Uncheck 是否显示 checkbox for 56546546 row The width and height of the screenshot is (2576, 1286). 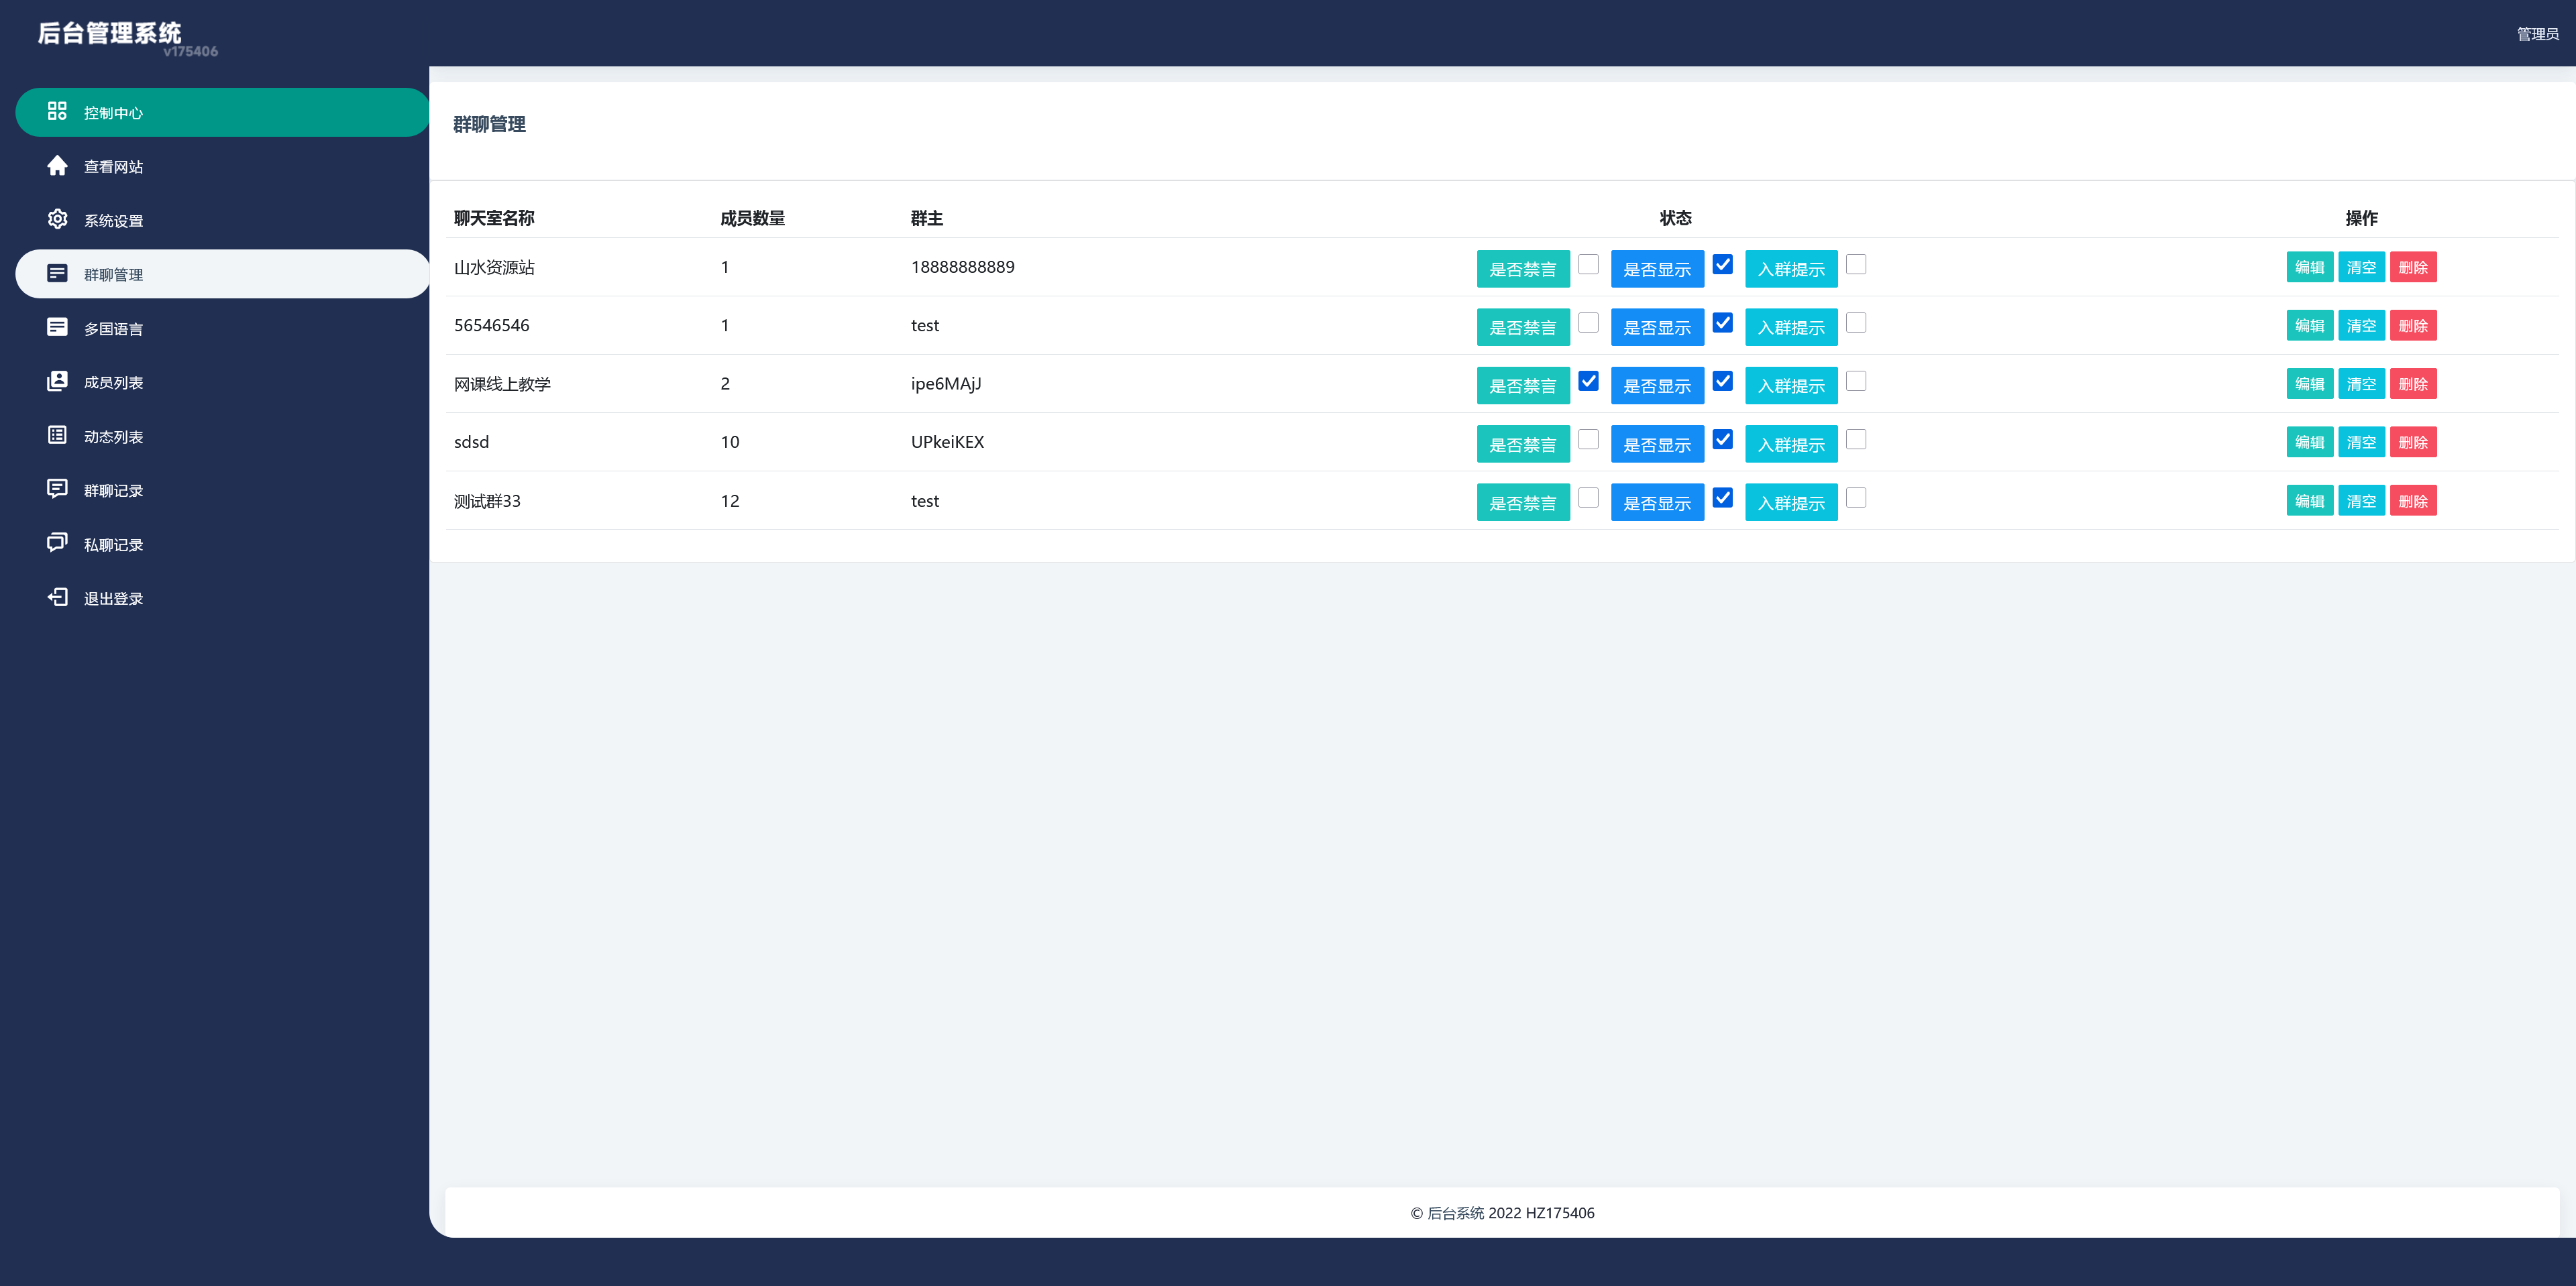[1722, 323]
